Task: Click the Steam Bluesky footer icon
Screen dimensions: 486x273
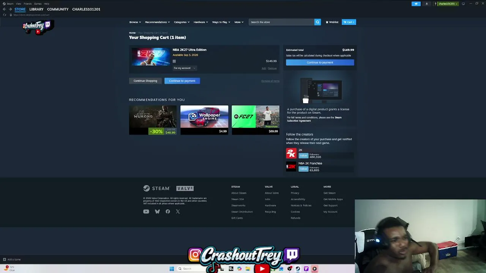Action: pyautogui.click(x=157, y=212)
